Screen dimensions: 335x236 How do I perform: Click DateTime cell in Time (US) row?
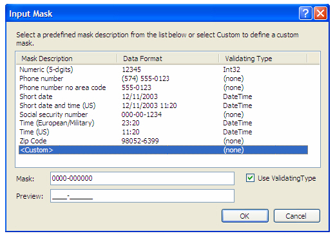pos(238,132)
